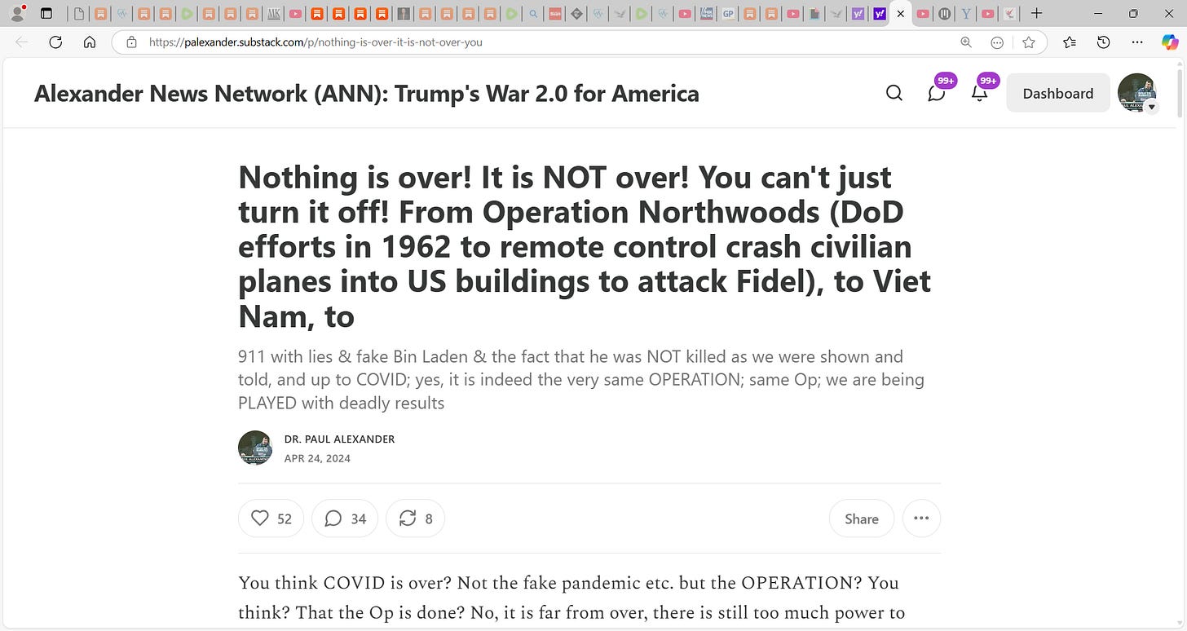Click Dr. Paul Alexander author link
This screenshot has width=1187, height=631.
[339, 439]
